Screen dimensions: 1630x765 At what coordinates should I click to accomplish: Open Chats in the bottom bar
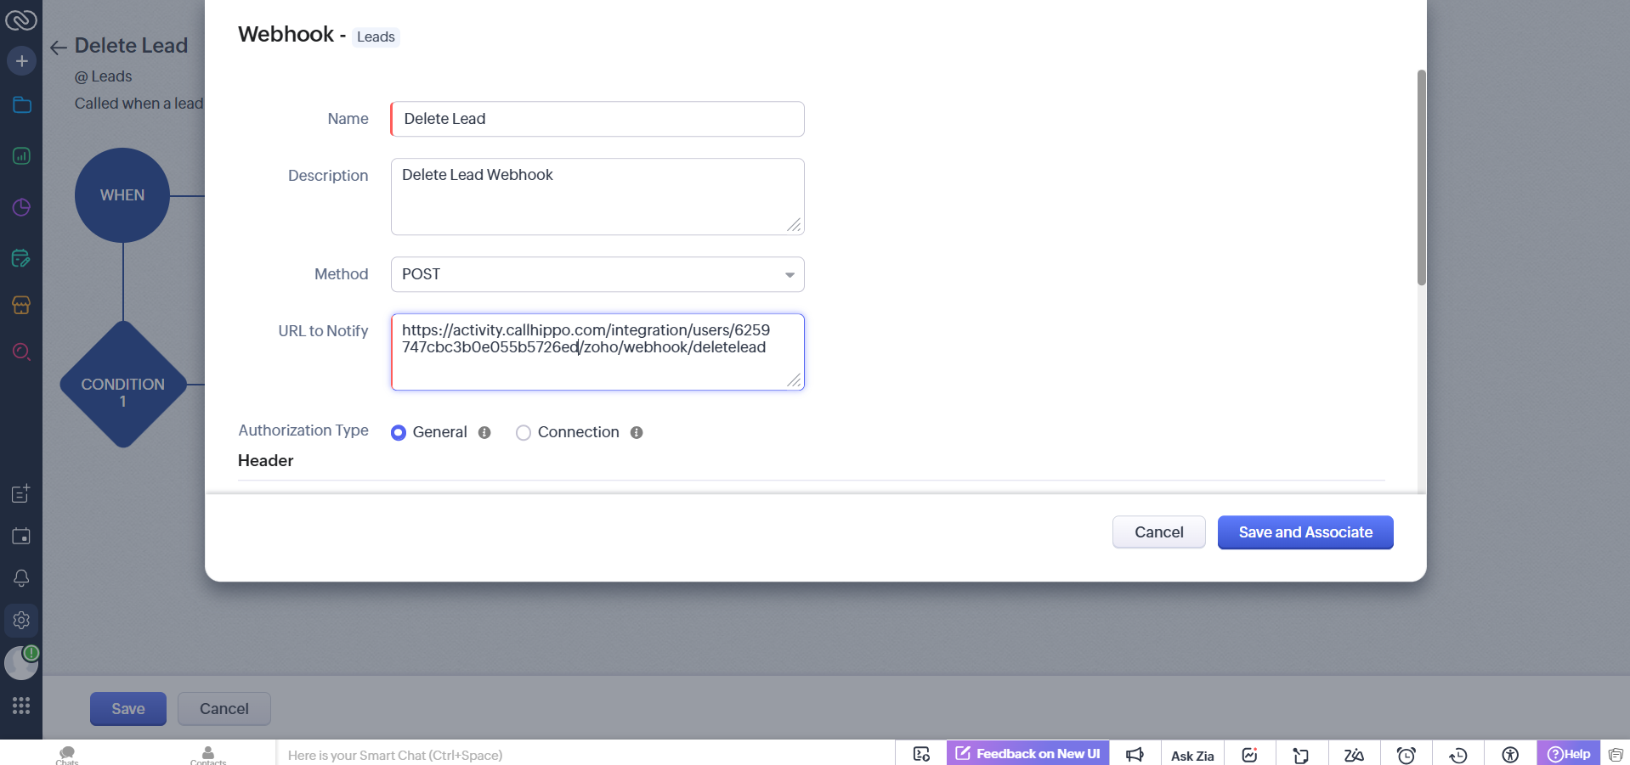67,755
